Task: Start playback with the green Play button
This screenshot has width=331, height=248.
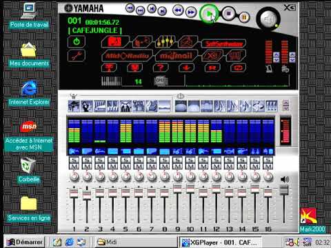Action: coord(209,14)
